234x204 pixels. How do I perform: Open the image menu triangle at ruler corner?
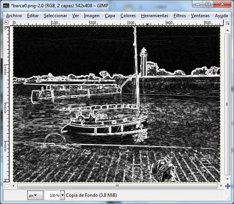tap(6, 22)
